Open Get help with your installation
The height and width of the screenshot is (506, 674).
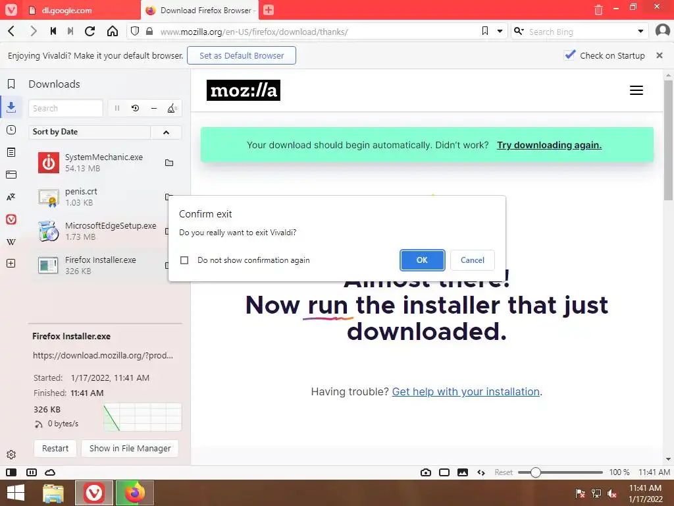coord(465,391)
